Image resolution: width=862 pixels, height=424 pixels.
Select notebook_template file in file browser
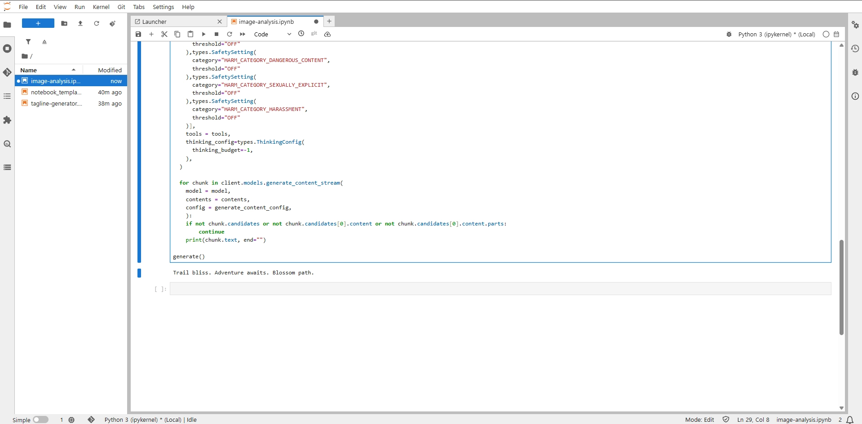(x=71, y=92)
